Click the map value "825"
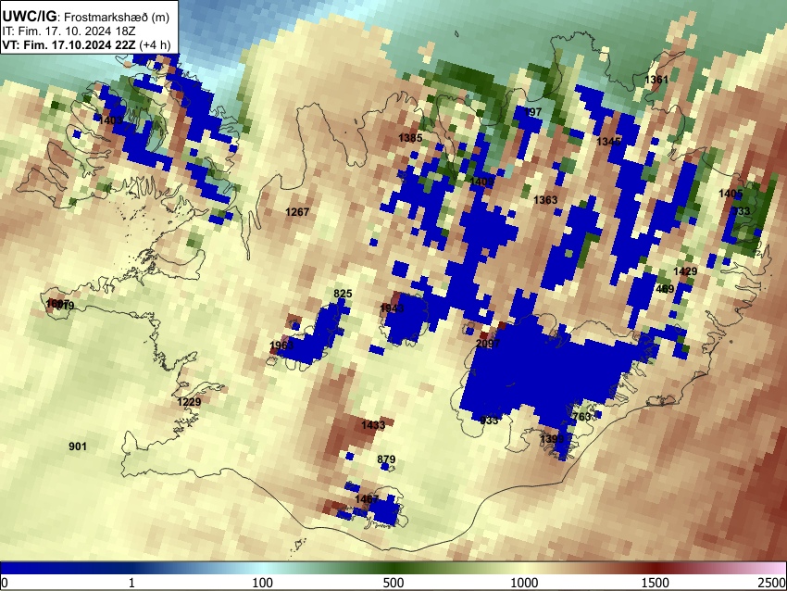Viewport: 787px width, 591px height. pos(343,294)
